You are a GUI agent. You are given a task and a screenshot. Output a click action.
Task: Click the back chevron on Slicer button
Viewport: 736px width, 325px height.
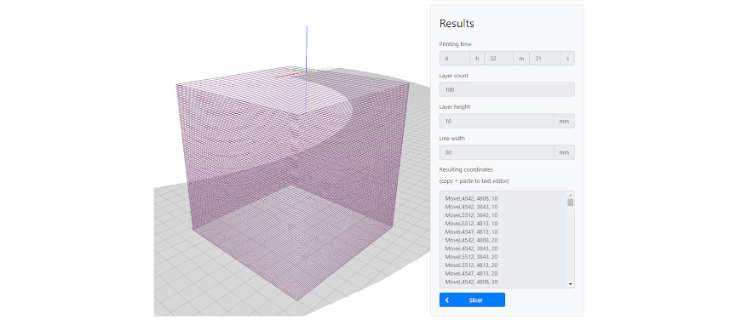click(447, 300)
